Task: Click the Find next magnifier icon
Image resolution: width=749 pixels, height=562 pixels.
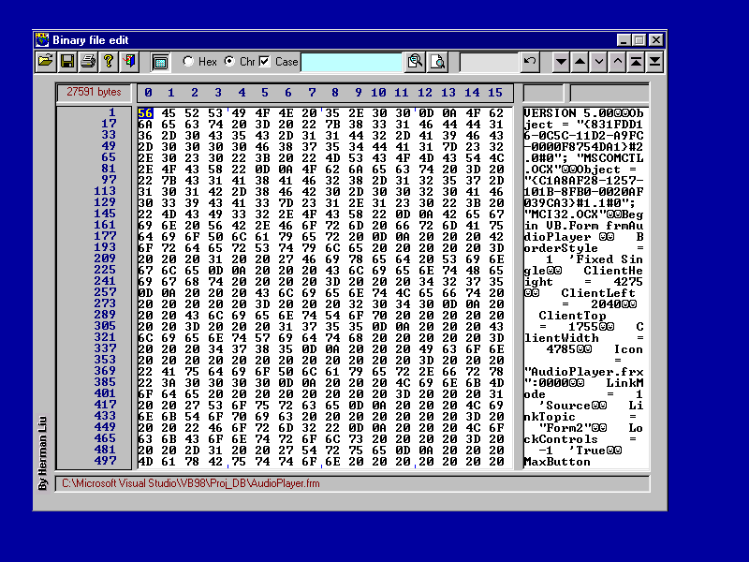Action: [437, 62]
